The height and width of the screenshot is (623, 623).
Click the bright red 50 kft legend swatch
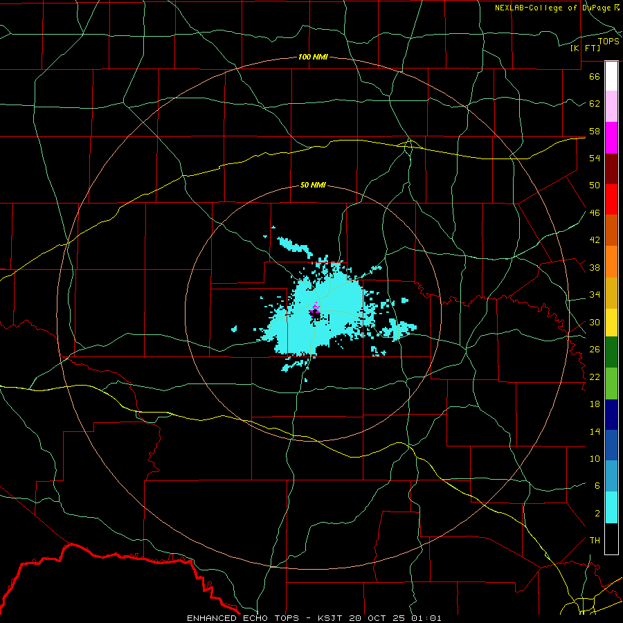point(611,199)
